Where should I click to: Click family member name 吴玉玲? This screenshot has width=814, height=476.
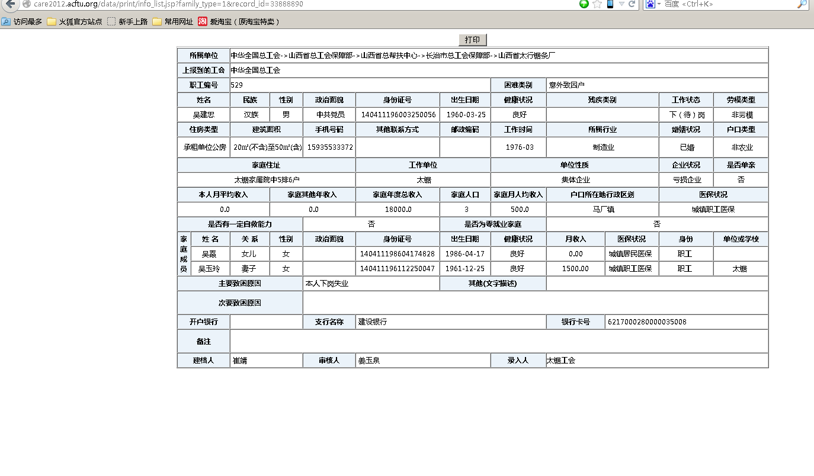(209, 269)
